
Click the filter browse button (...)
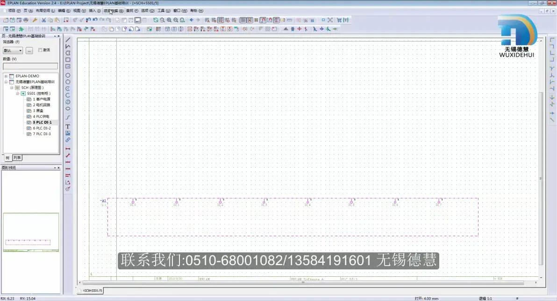[x=29, y=51]
